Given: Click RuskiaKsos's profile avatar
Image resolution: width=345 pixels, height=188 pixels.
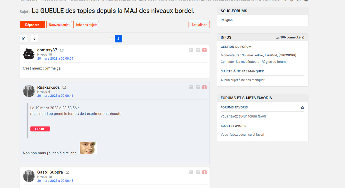Looking at the screenshot, I should 29,91.
